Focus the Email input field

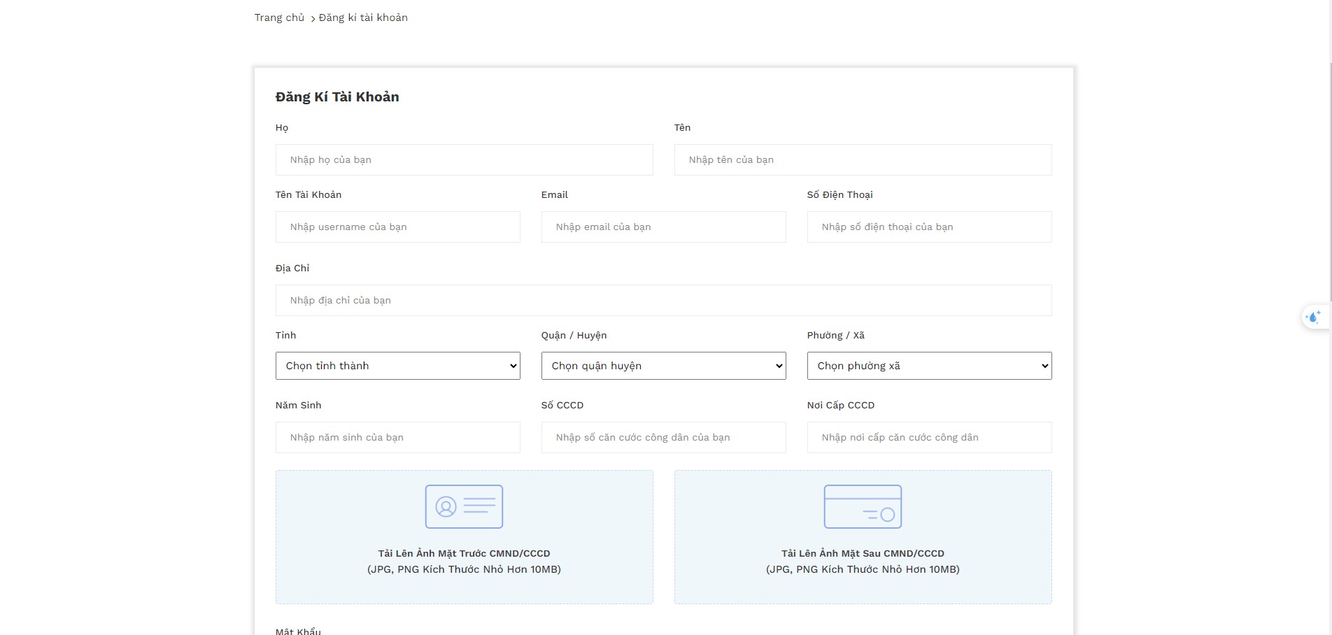[663, 227]
